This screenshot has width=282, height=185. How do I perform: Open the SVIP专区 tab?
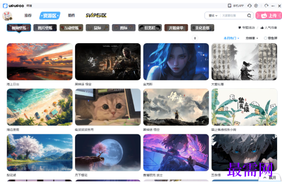tap(96, 16)
